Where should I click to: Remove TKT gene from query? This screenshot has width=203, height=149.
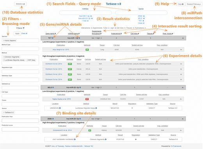coord(143,21)
